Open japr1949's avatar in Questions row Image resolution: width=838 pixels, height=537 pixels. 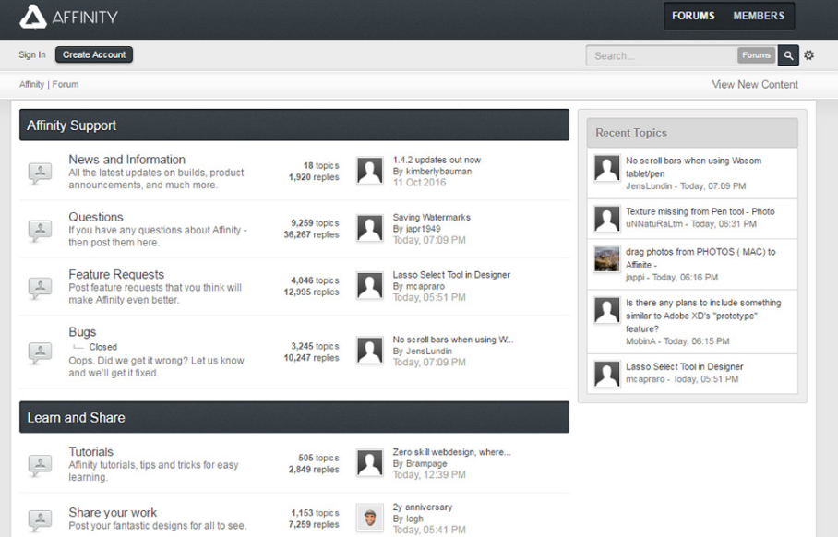[370, 229]
